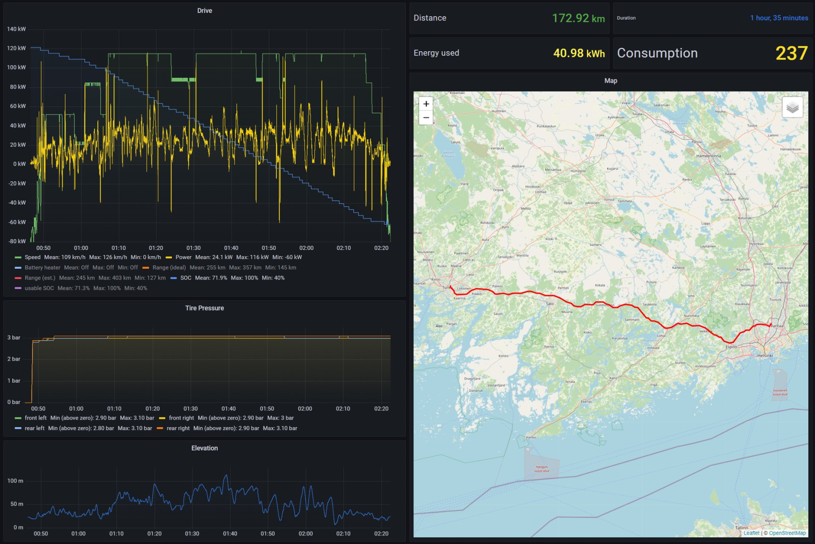Image resolution: width=815 pixels, height=544 pixels.
Task: Toggle the Range (est.) legend entry
Action: coord(40,278)
